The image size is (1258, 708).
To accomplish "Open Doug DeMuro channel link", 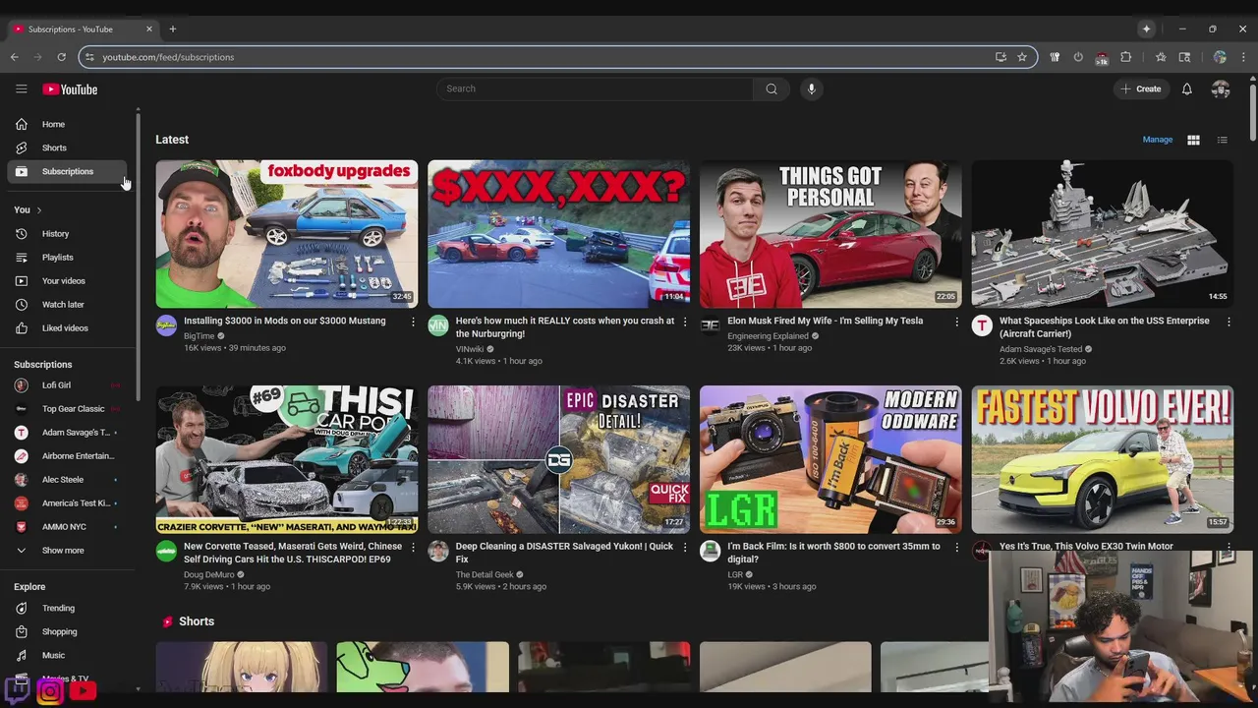I will [208, 575].
